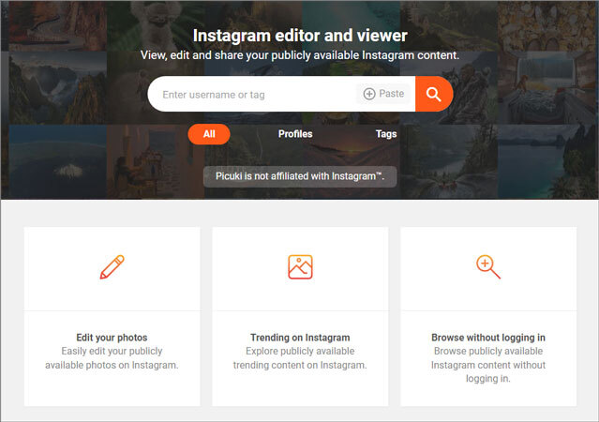The width and height of the screenshot is (599, 422).
Task: Click 'Picuki is not affiliated with Instagram' notice
Action: click(300, 176)
